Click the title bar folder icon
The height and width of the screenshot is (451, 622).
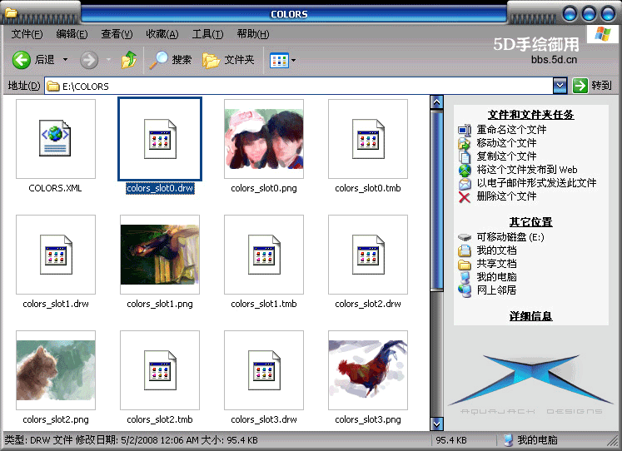[x=11, y=12]
